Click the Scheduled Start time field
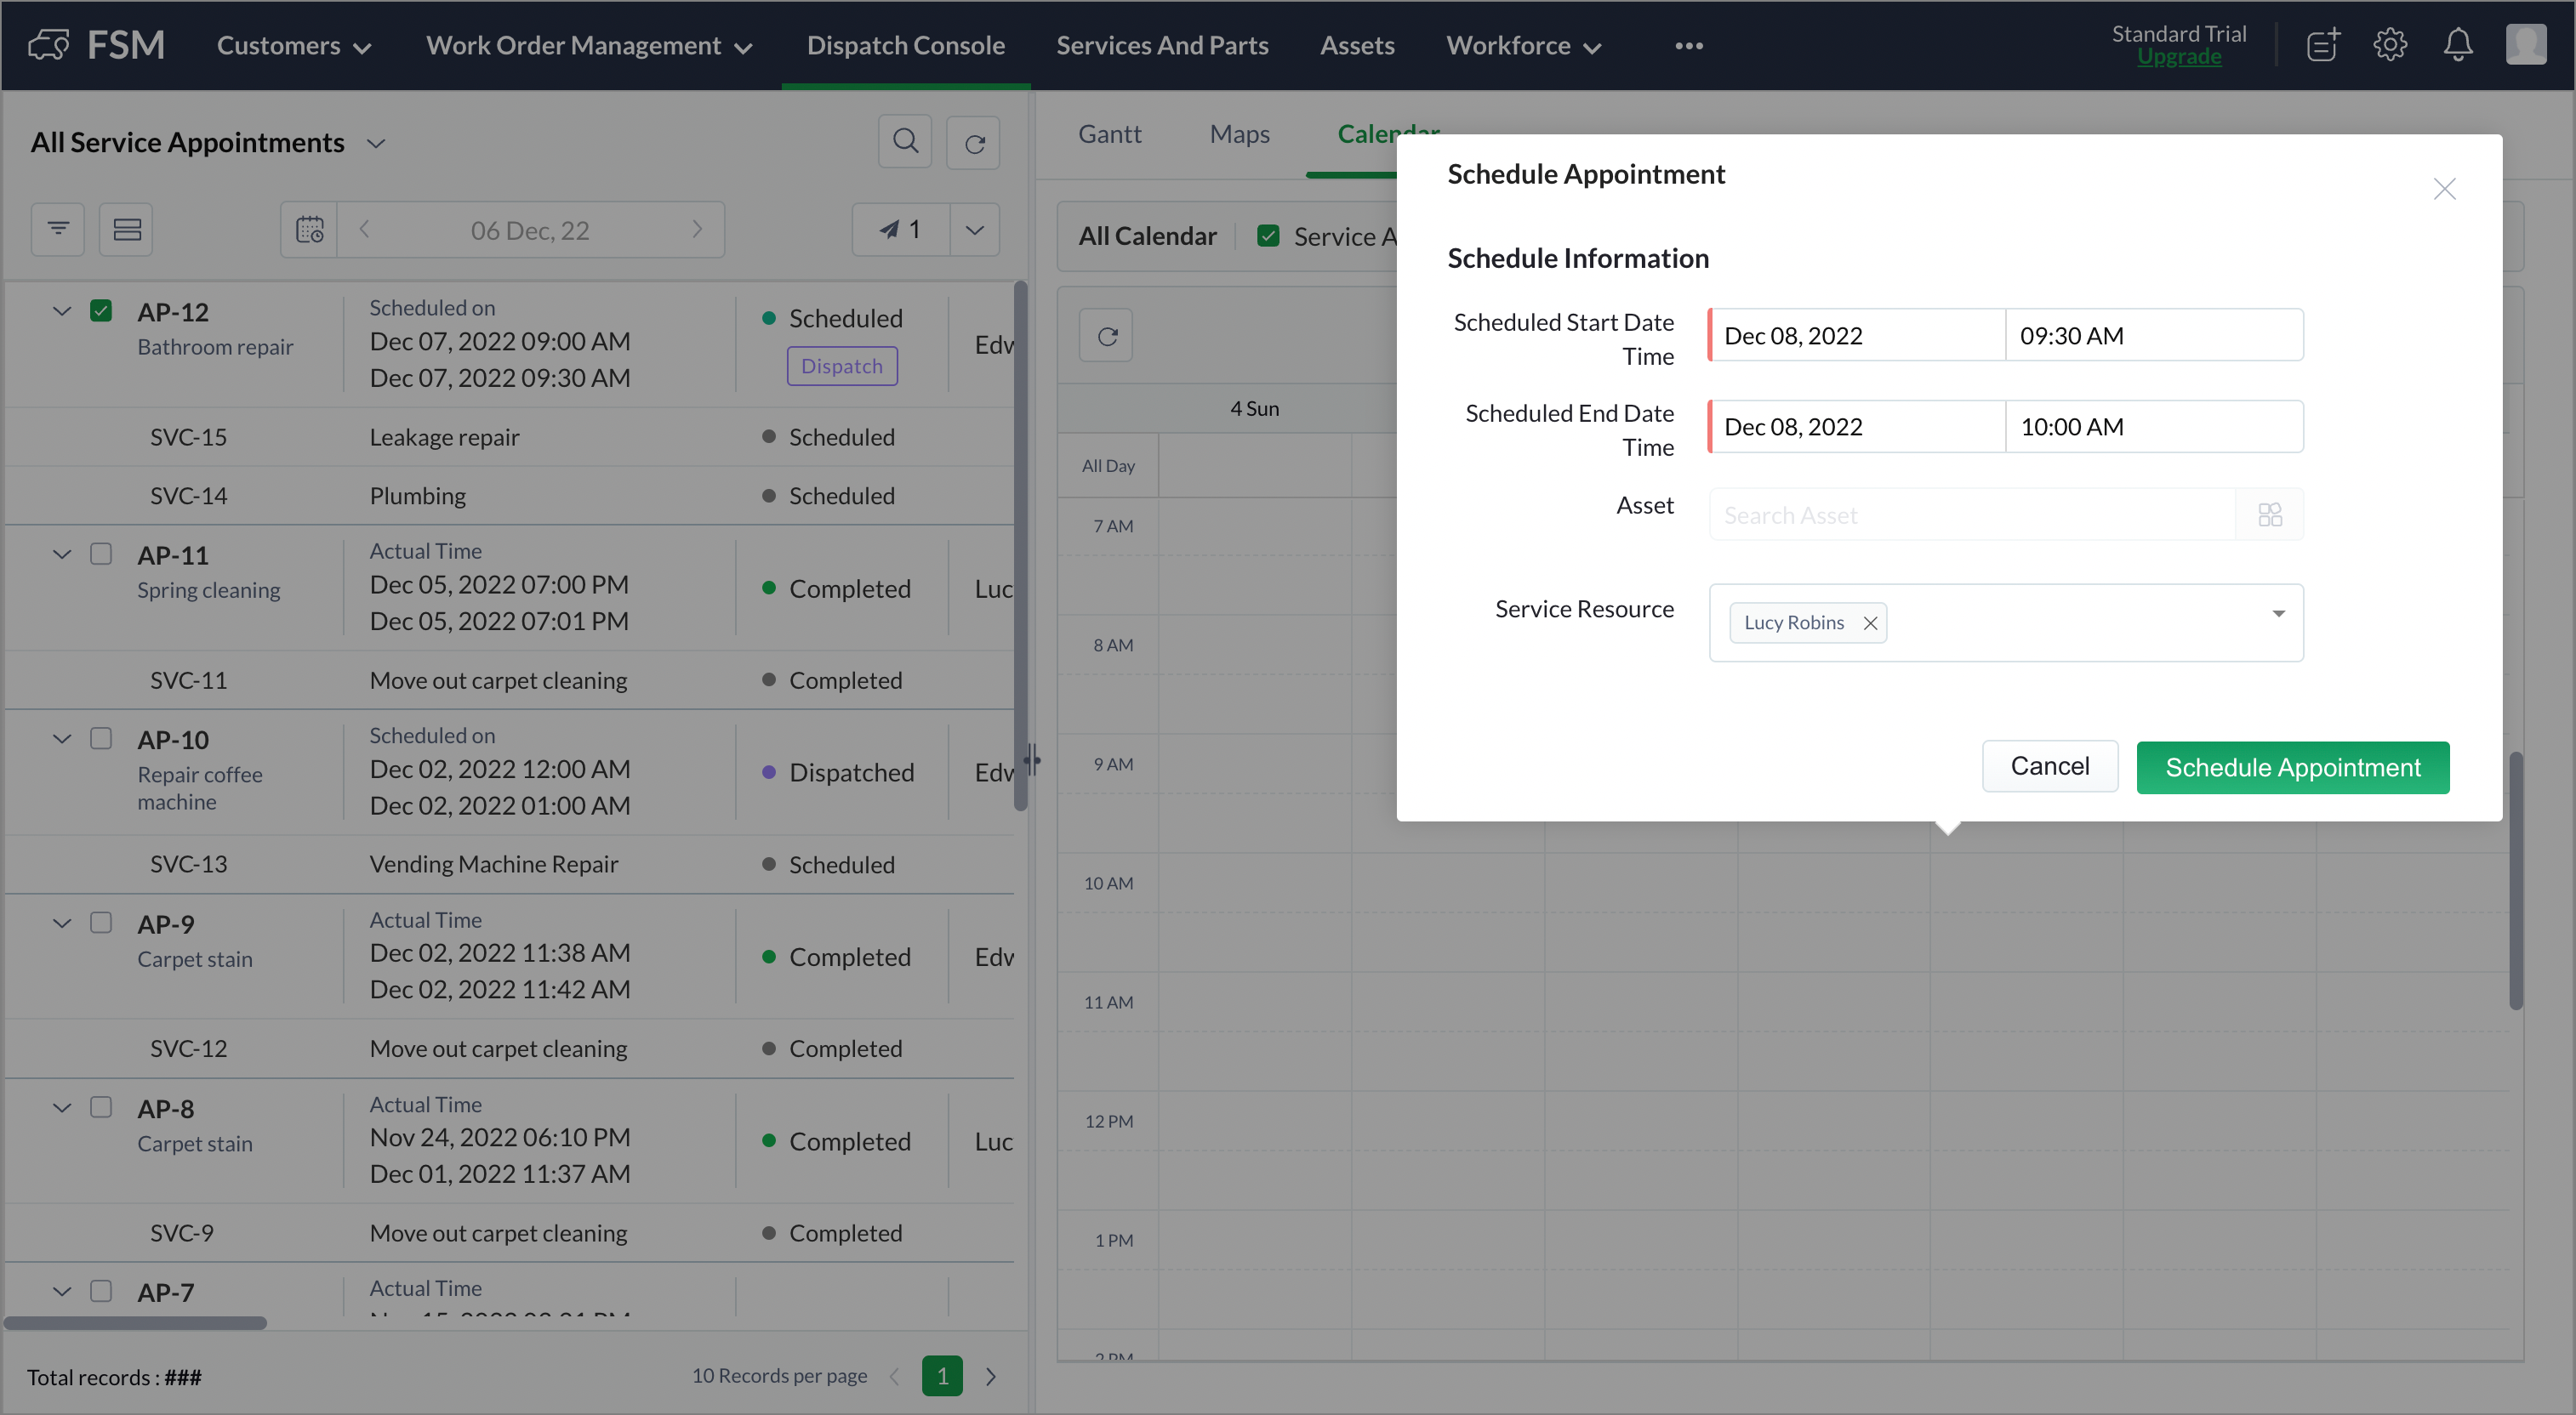The height and width of the screenshot is (1415, 2576). point(2153,336)
